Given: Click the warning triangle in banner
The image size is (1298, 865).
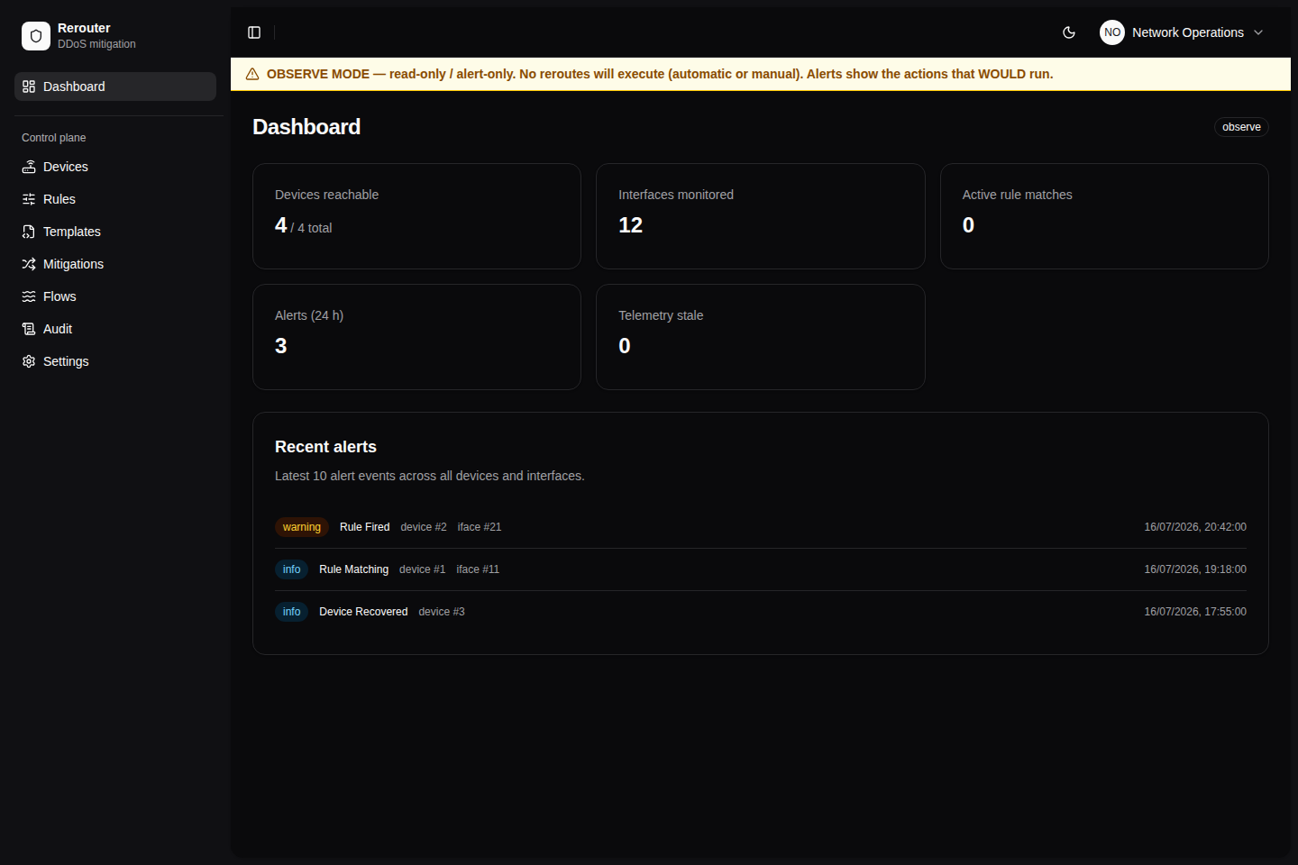Looking at the screenshot, I should coord(252,74).
